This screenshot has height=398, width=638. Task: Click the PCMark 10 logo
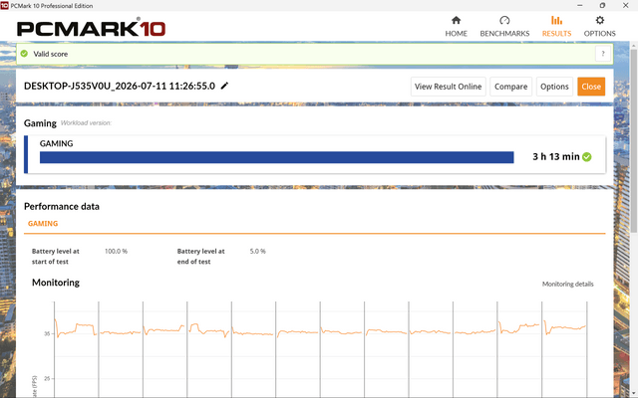click(x=91, y=28)
